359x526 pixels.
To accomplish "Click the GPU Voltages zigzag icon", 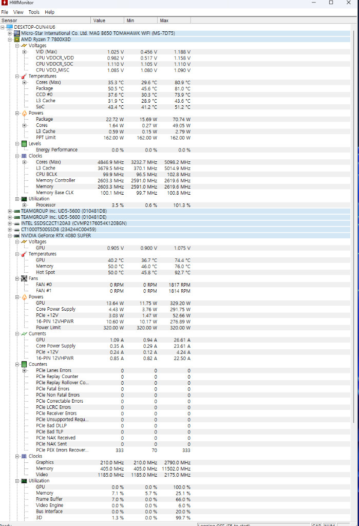I will pos(24,242).
